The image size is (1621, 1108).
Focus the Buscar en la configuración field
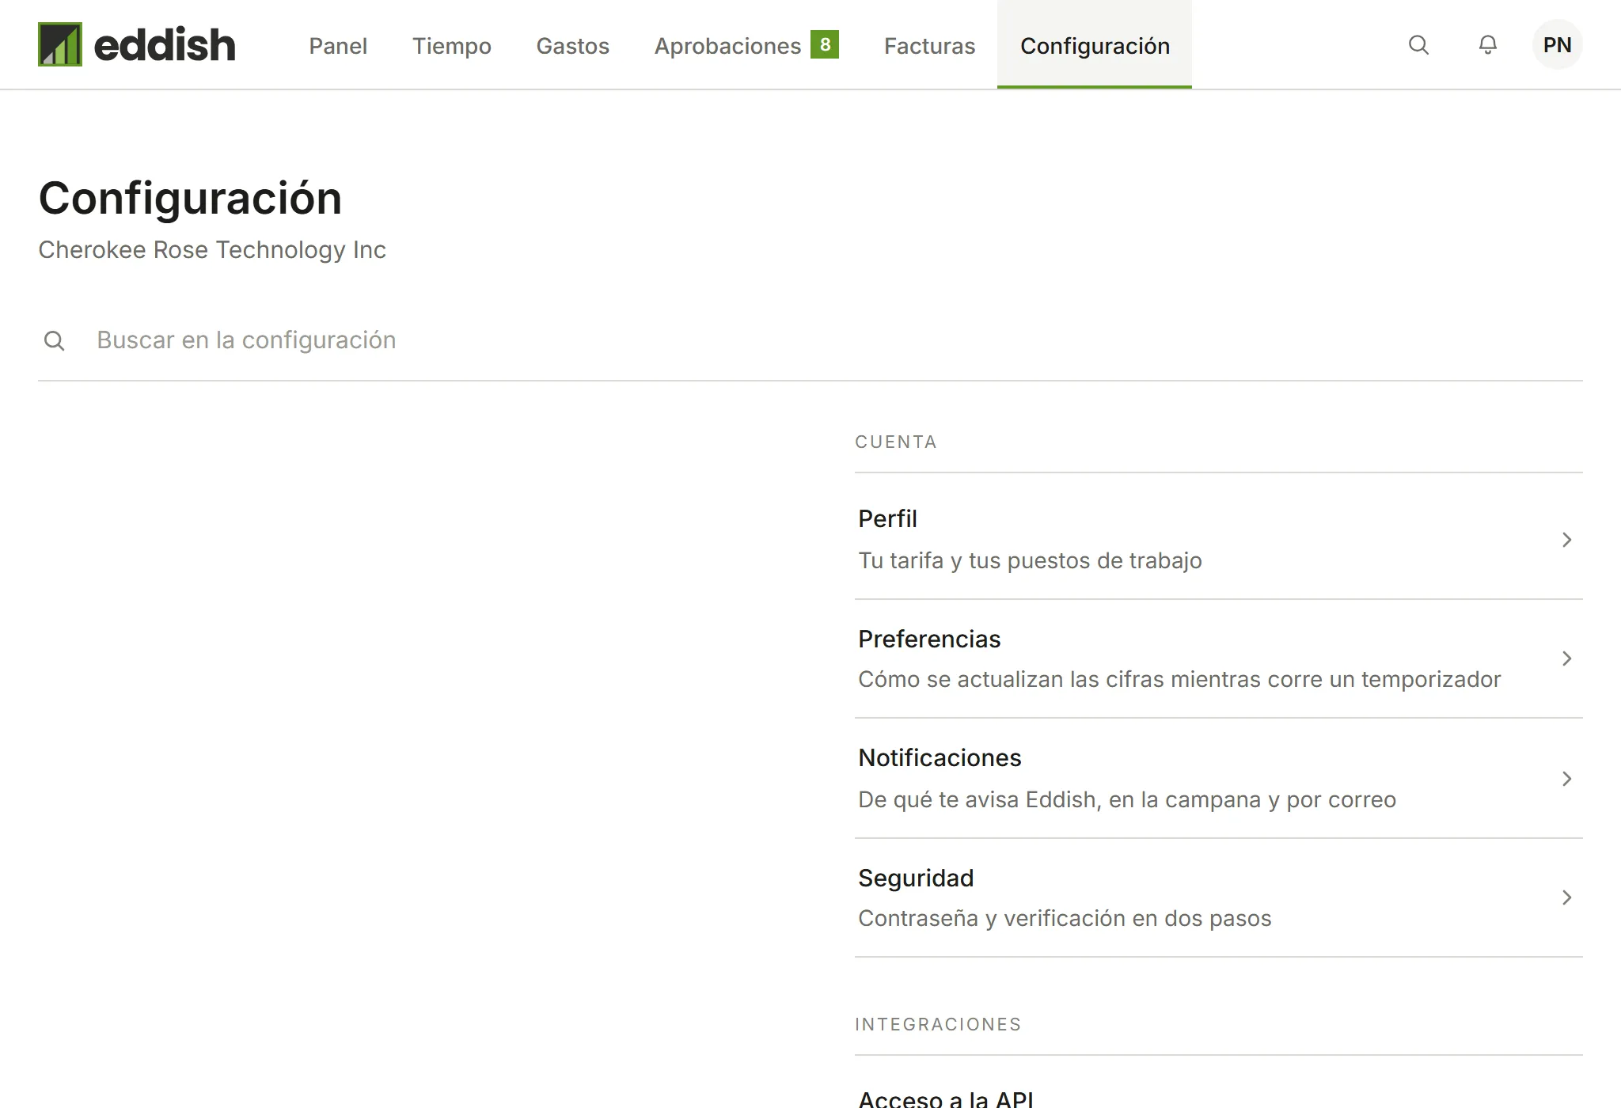click(810, 340)
